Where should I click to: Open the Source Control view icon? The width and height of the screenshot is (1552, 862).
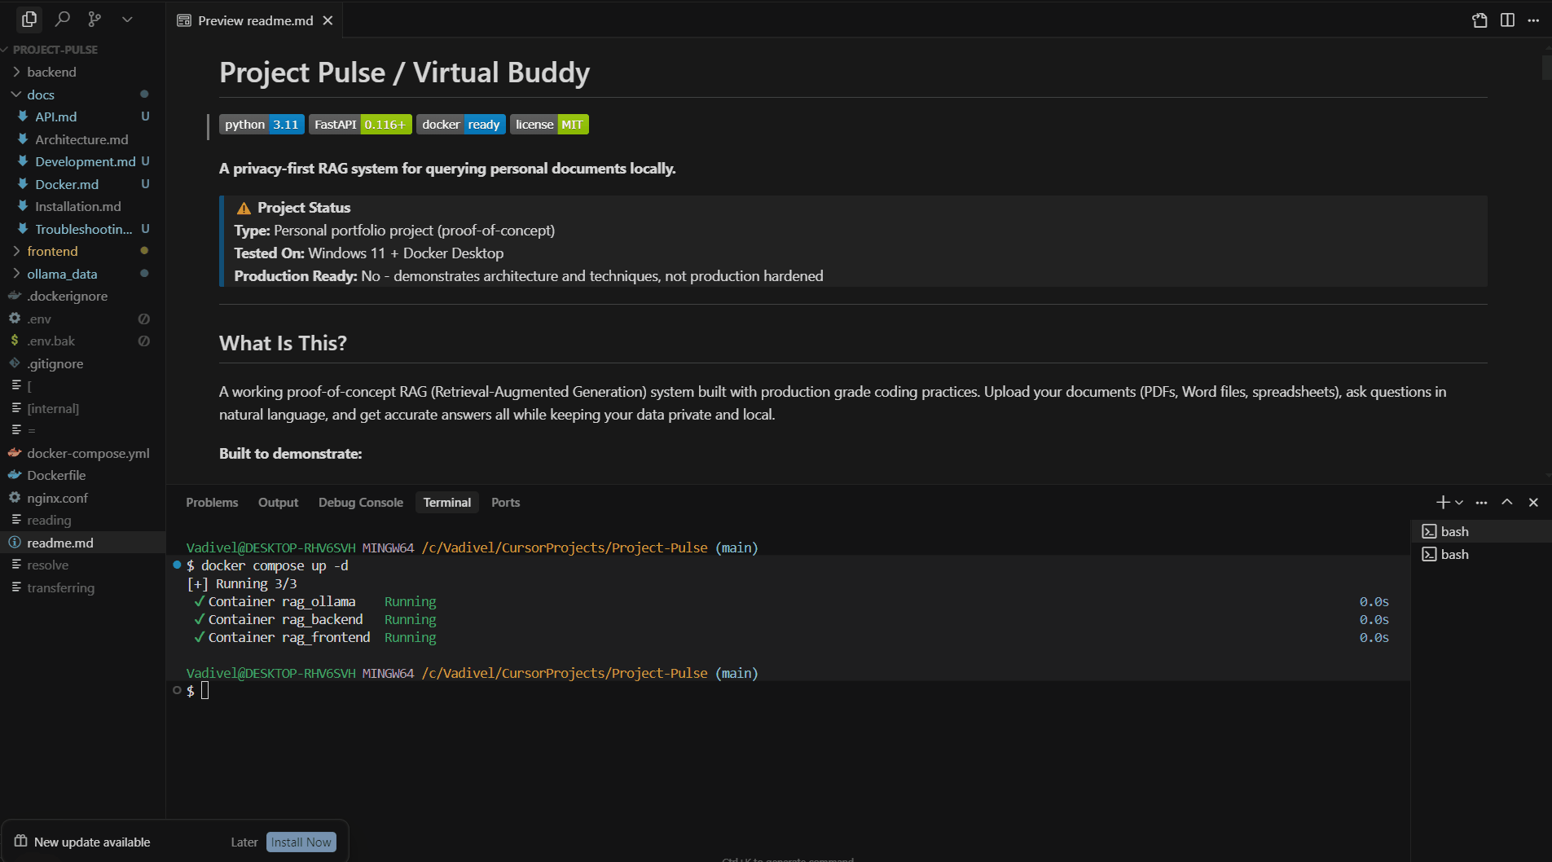[x=95, y=19]
